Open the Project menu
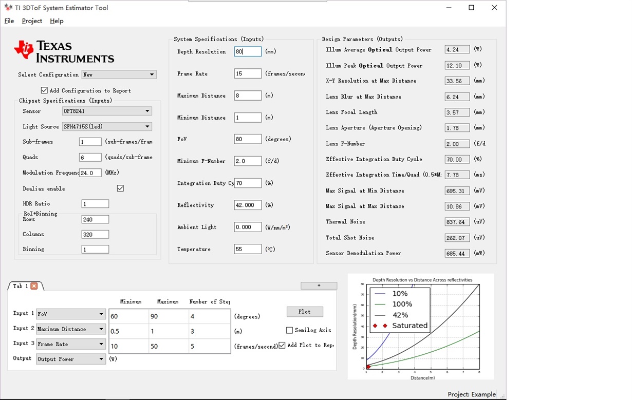 [x=32, y=21]
